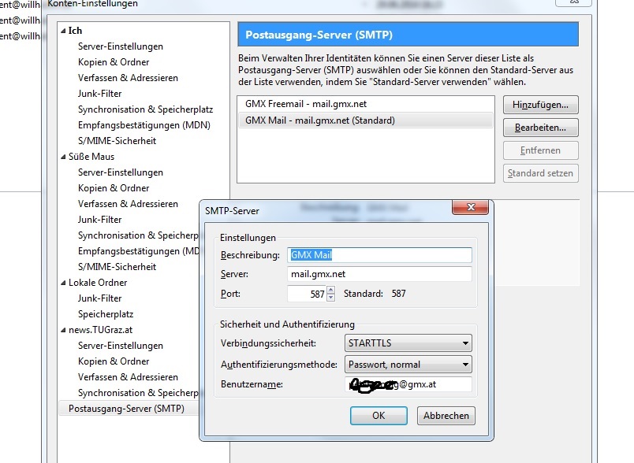Click the Server field with mail.gmx.net

coord(379,274)
